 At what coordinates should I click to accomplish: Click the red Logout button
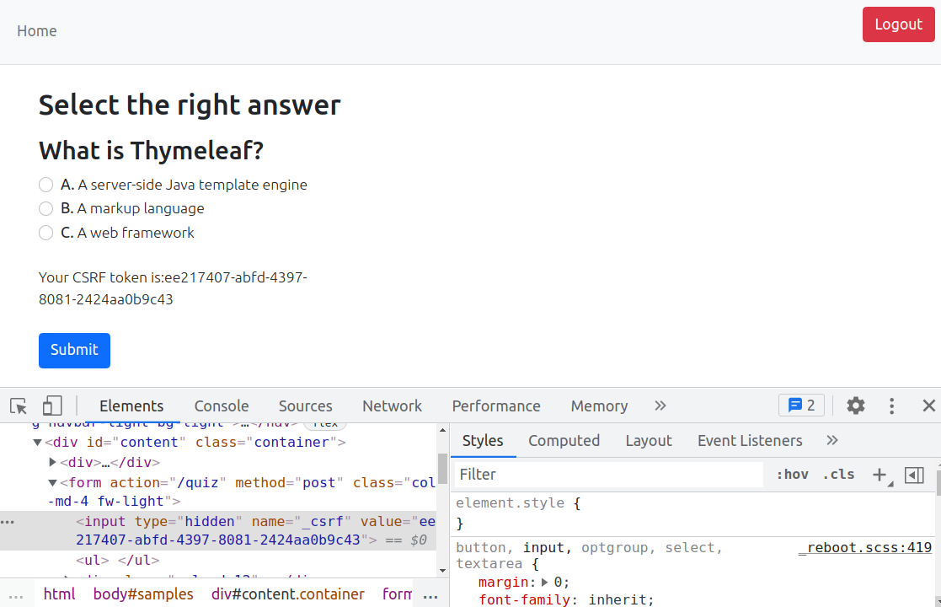[x=898, y=24]
